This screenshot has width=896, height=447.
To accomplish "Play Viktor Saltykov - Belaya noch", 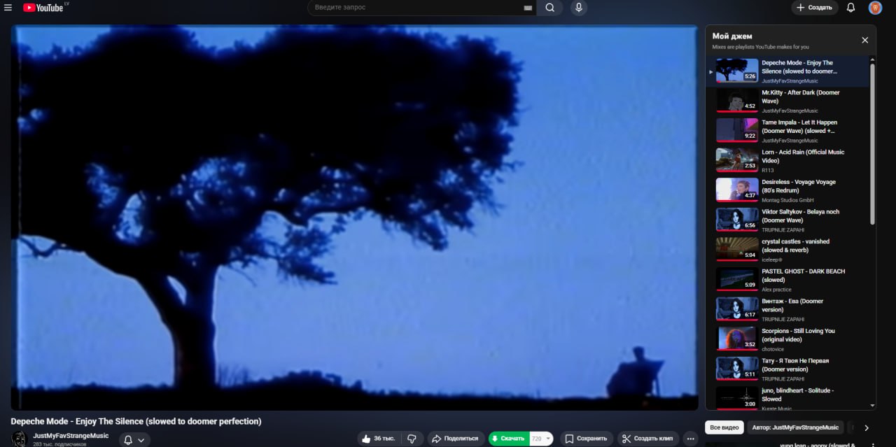I will click(x=800, y=215).
